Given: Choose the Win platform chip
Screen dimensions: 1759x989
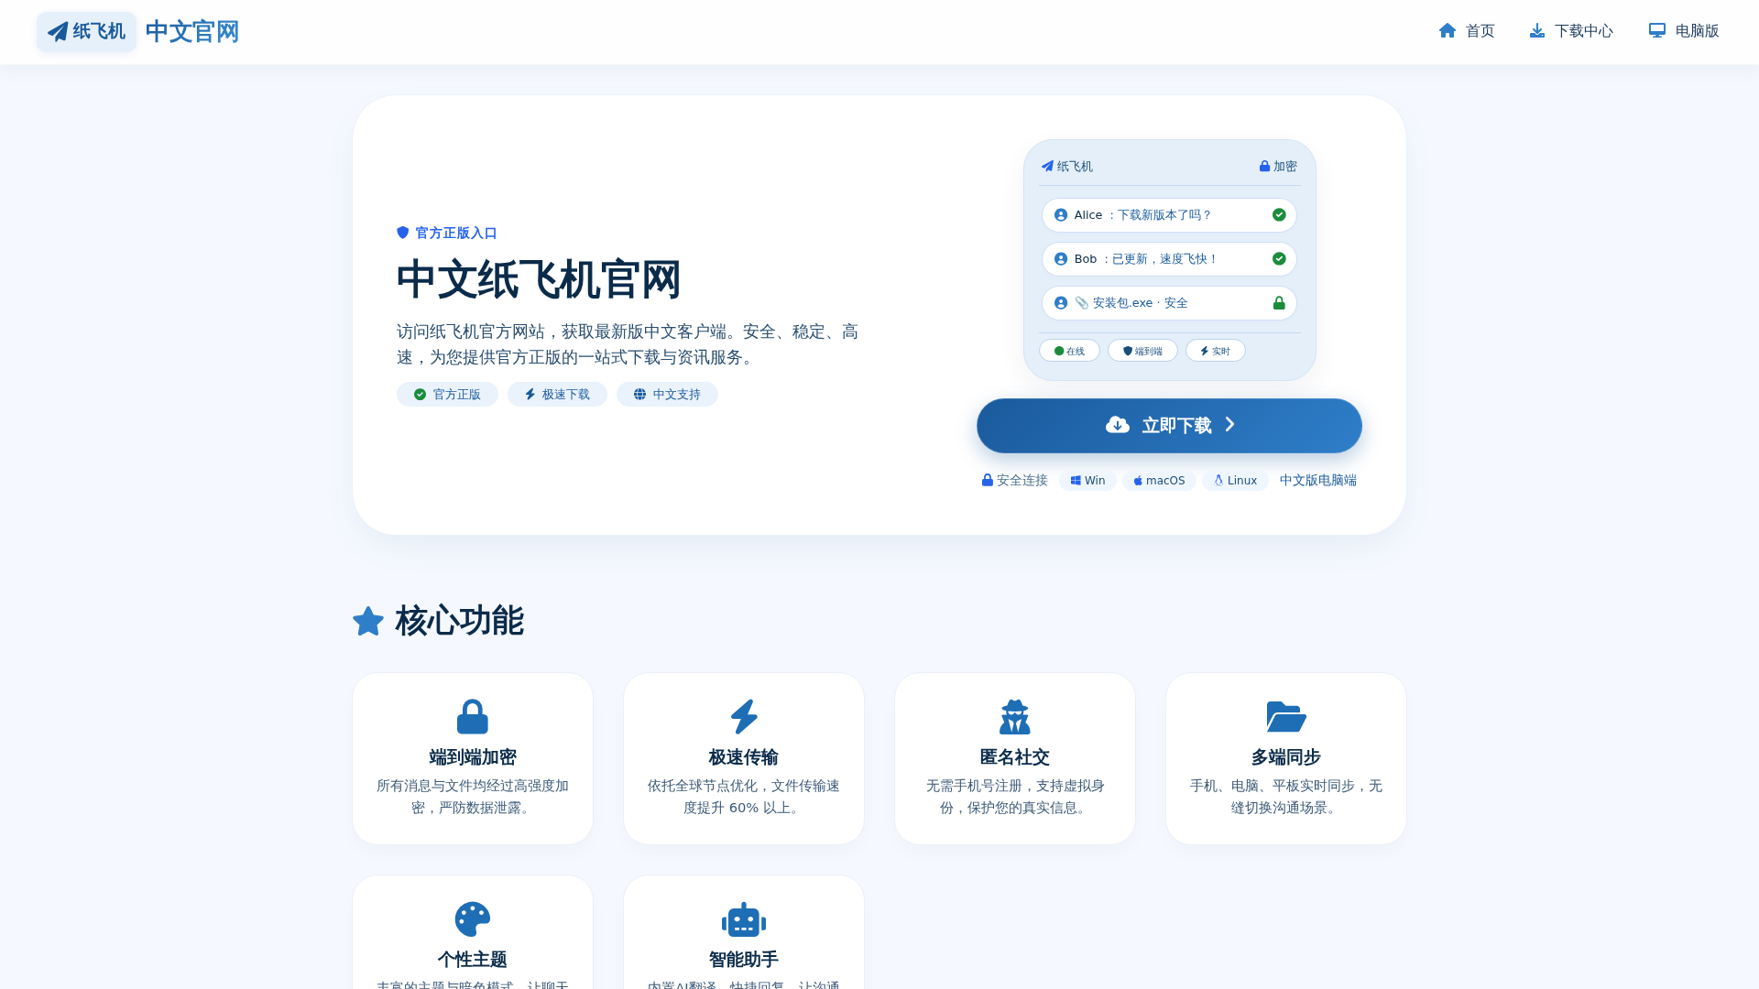Looking at the screenshot, I should (1087, 481).
